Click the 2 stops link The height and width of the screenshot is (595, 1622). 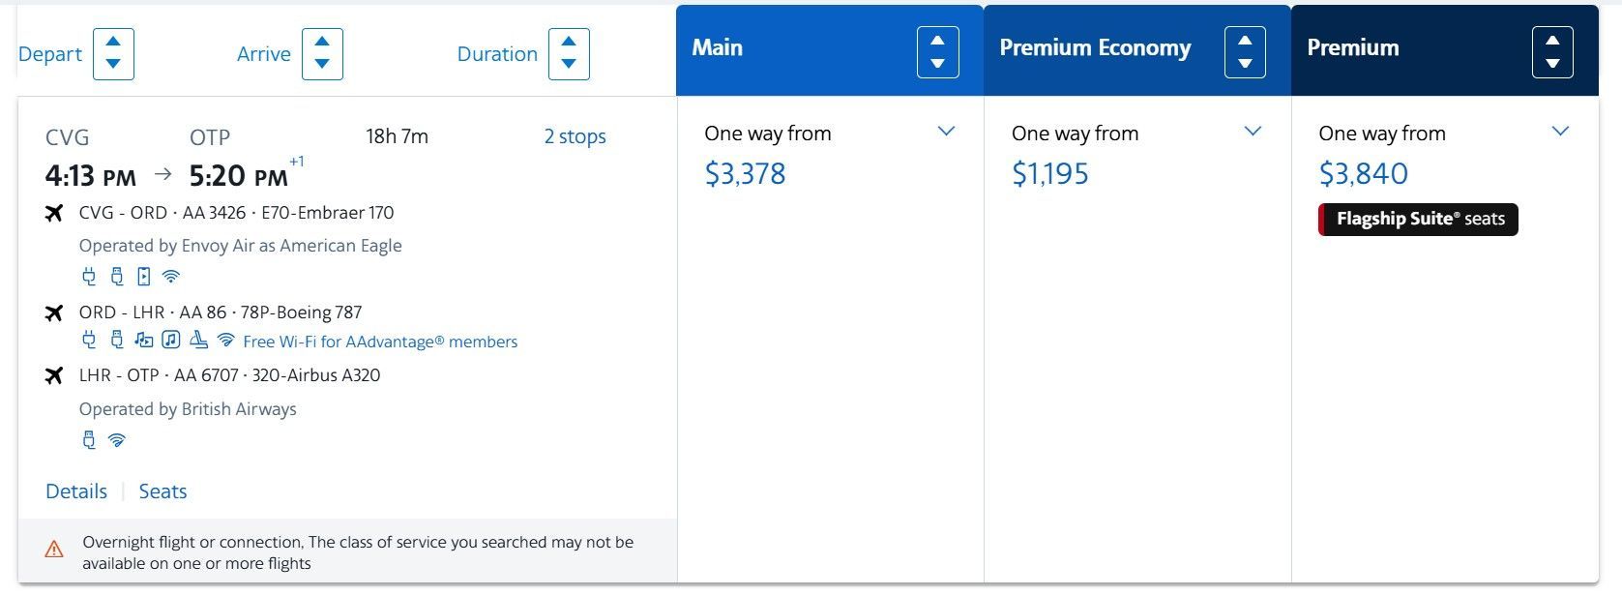(575, 136)
